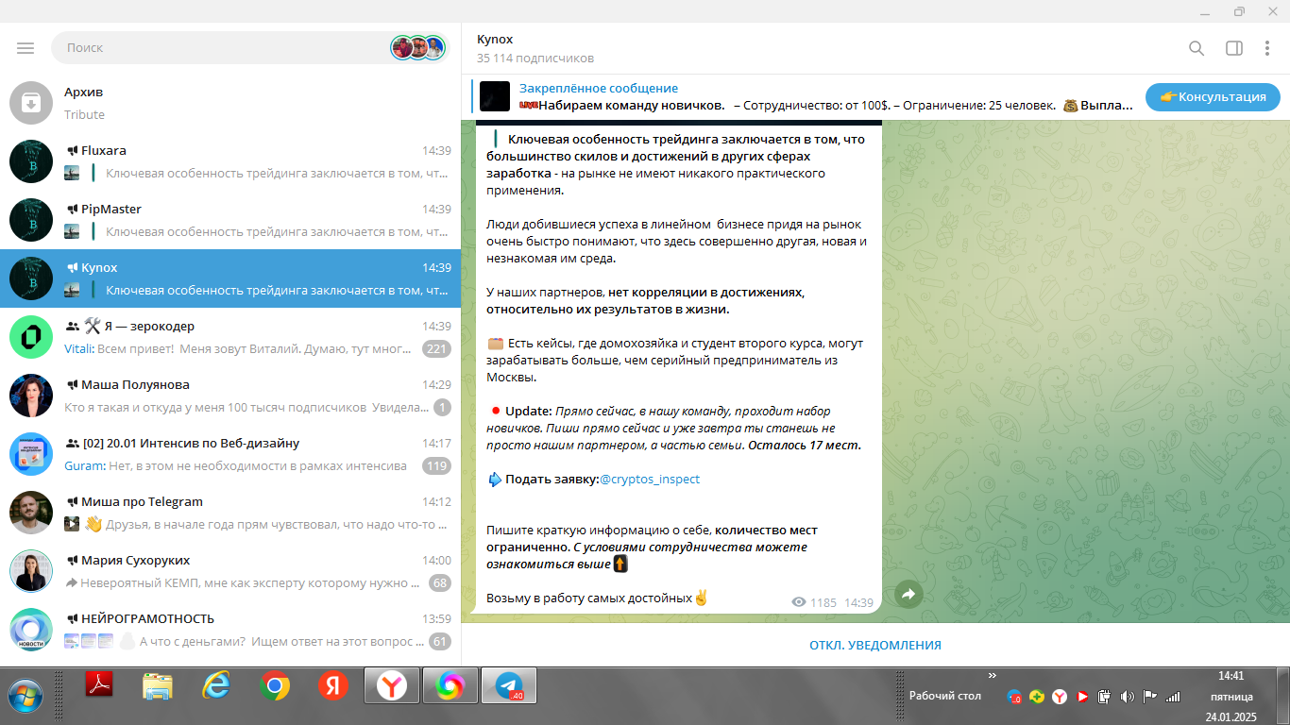The image size is (1290, 725).
Task: Forward the message with share arrow
Action: 908,593
